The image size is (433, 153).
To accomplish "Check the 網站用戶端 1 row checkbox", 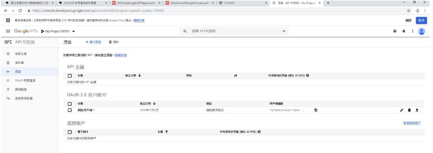I will pyautogui.click(x=70, y=110).
